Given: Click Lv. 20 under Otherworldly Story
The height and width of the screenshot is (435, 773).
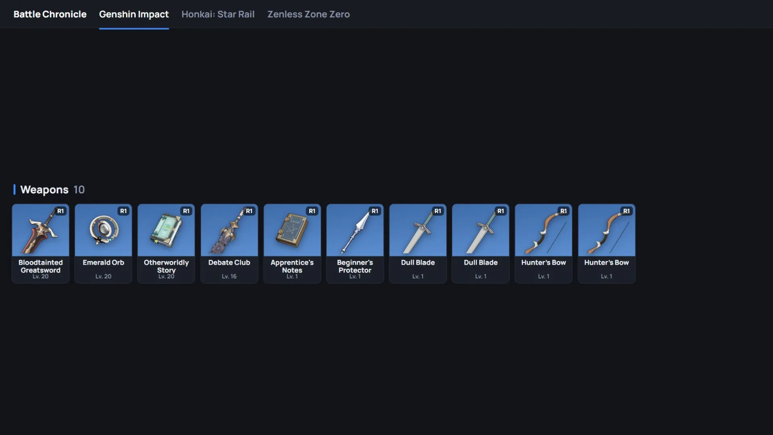Looking at the screenshot, I should click(166, 276).
